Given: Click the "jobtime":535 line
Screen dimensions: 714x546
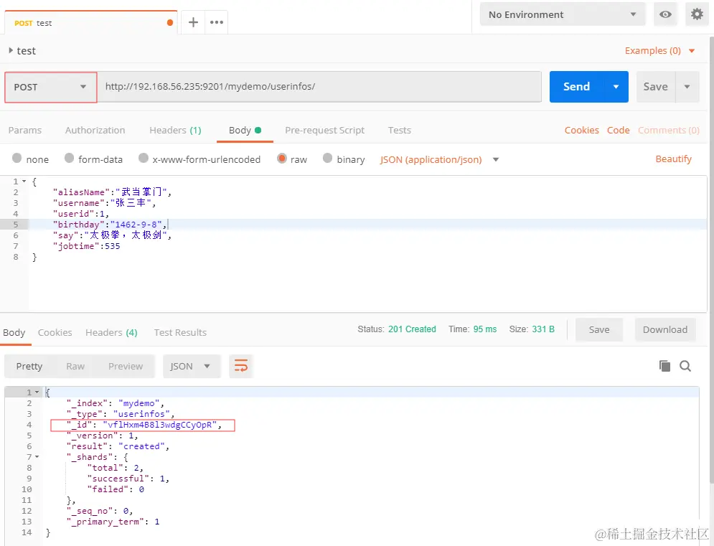Looking at the screenshot, I should [x=87, y=246].
